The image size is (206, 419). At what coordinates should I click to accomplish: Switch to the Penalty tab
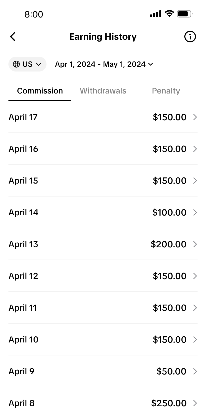[x=166, y=91]
